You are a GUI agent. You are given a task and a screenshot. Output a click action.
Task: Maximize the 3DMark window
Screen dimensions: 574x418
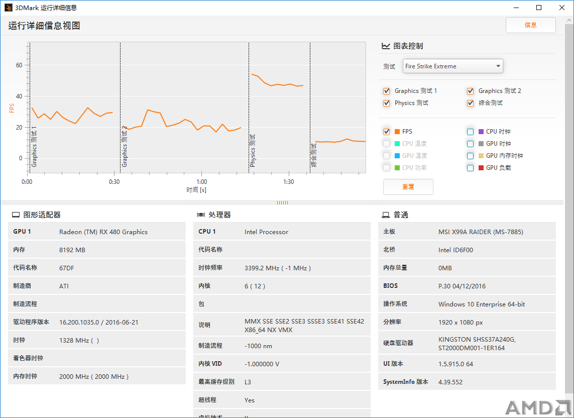539,8
